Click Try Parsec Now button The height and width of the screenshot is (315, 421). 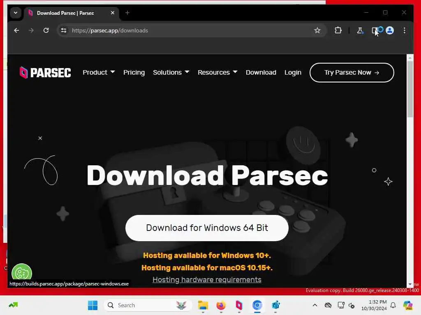pos(352,73)
